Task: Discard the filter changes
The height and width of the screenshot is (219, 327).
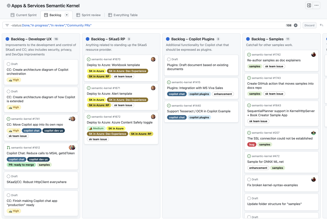Action: click(x=309, y=25)
